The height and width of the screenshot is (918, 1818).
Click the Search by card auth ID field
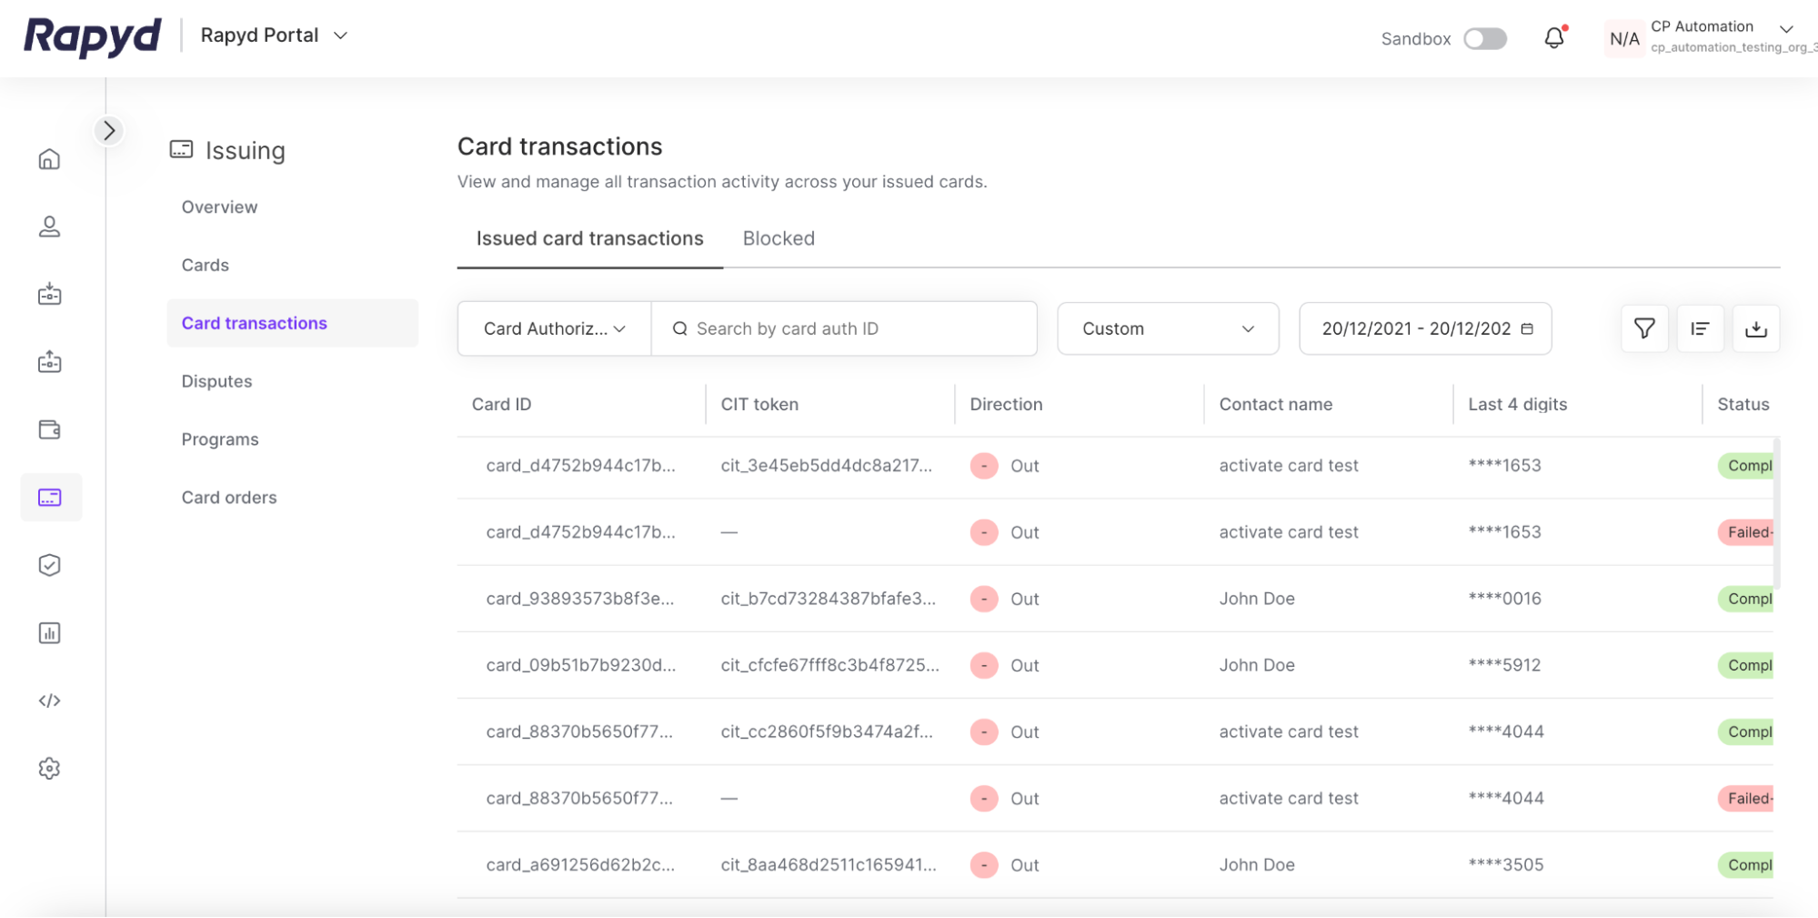pyautogui.click(x=855, y=328)
